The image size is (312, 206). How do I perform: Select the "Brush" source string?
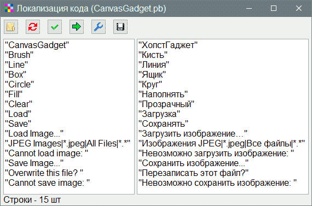pyautogui.click(x=19, y=55)
